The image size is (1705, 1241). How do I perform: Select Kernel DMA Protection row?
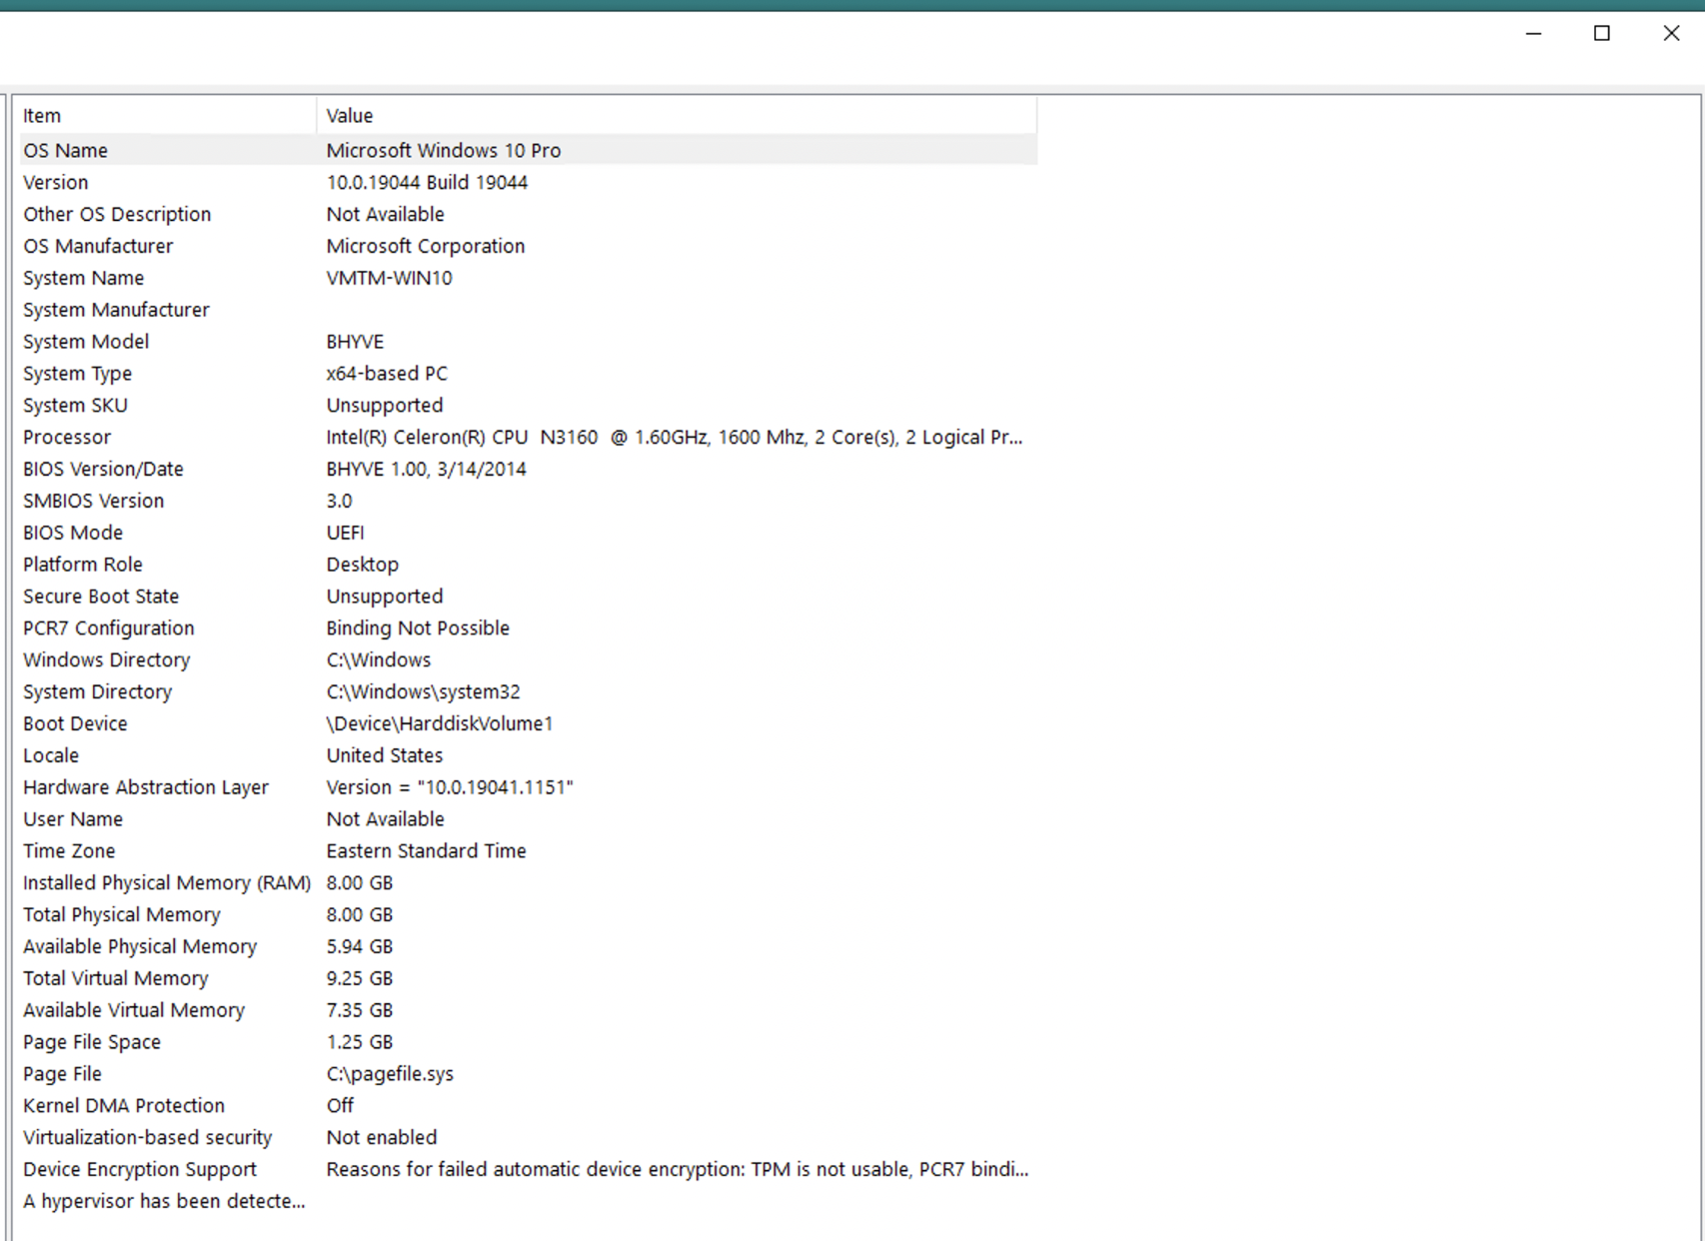click(528, 1106)
